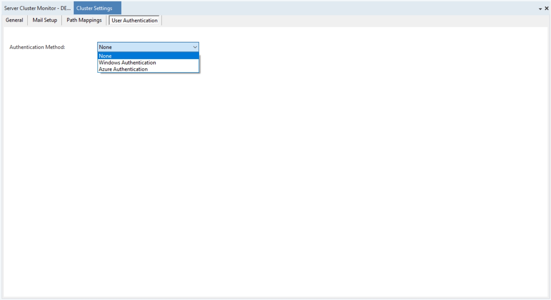Open the General settings tab
This screenshot has height=300, width=551.
(x=14, y=20)
